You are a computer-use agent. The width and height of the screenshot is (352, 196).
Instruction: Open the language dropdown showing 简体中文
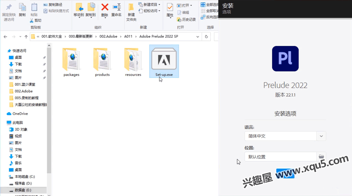pyautogui.click(x=321, y=136)
